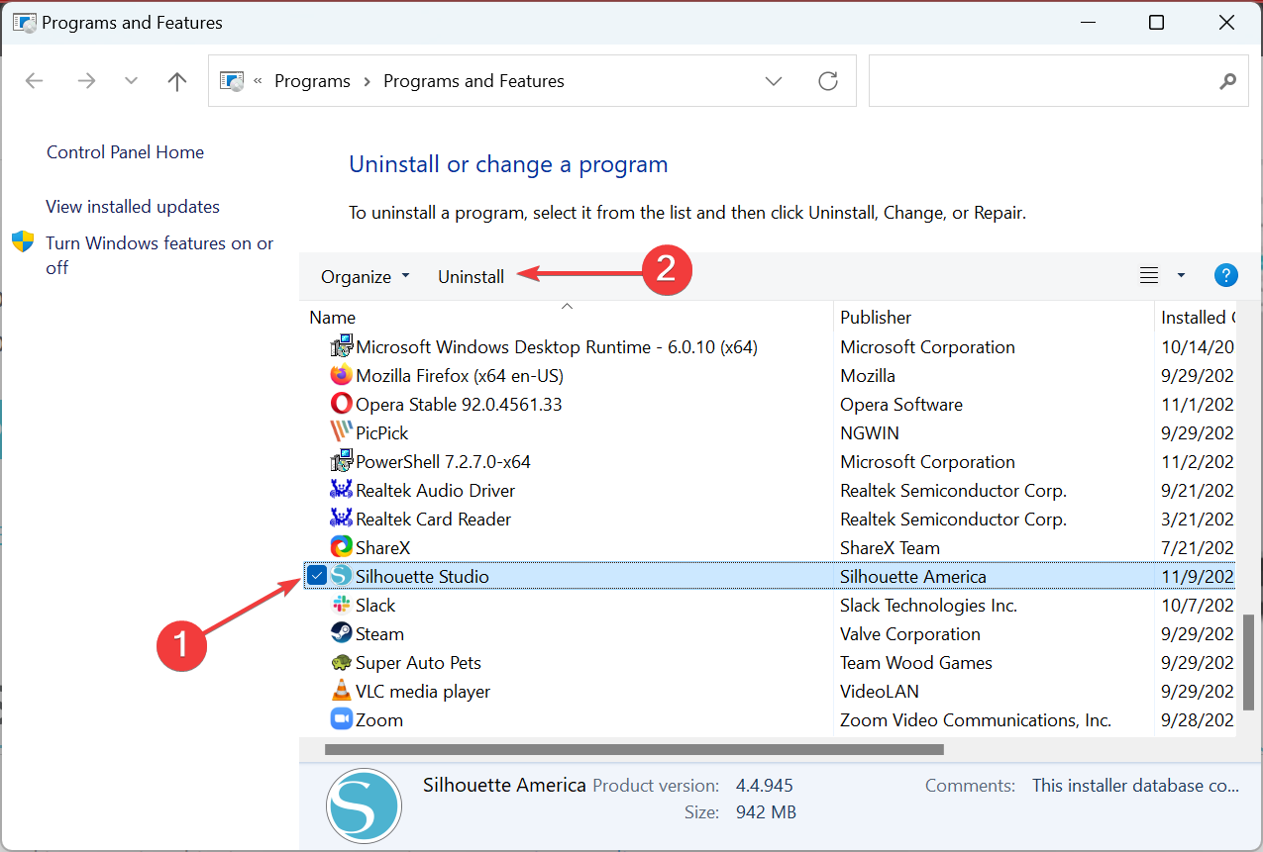Click the VLC media player cone icon
The image size is (1263, 852).
pyautogui.click(x=341, y=692)
